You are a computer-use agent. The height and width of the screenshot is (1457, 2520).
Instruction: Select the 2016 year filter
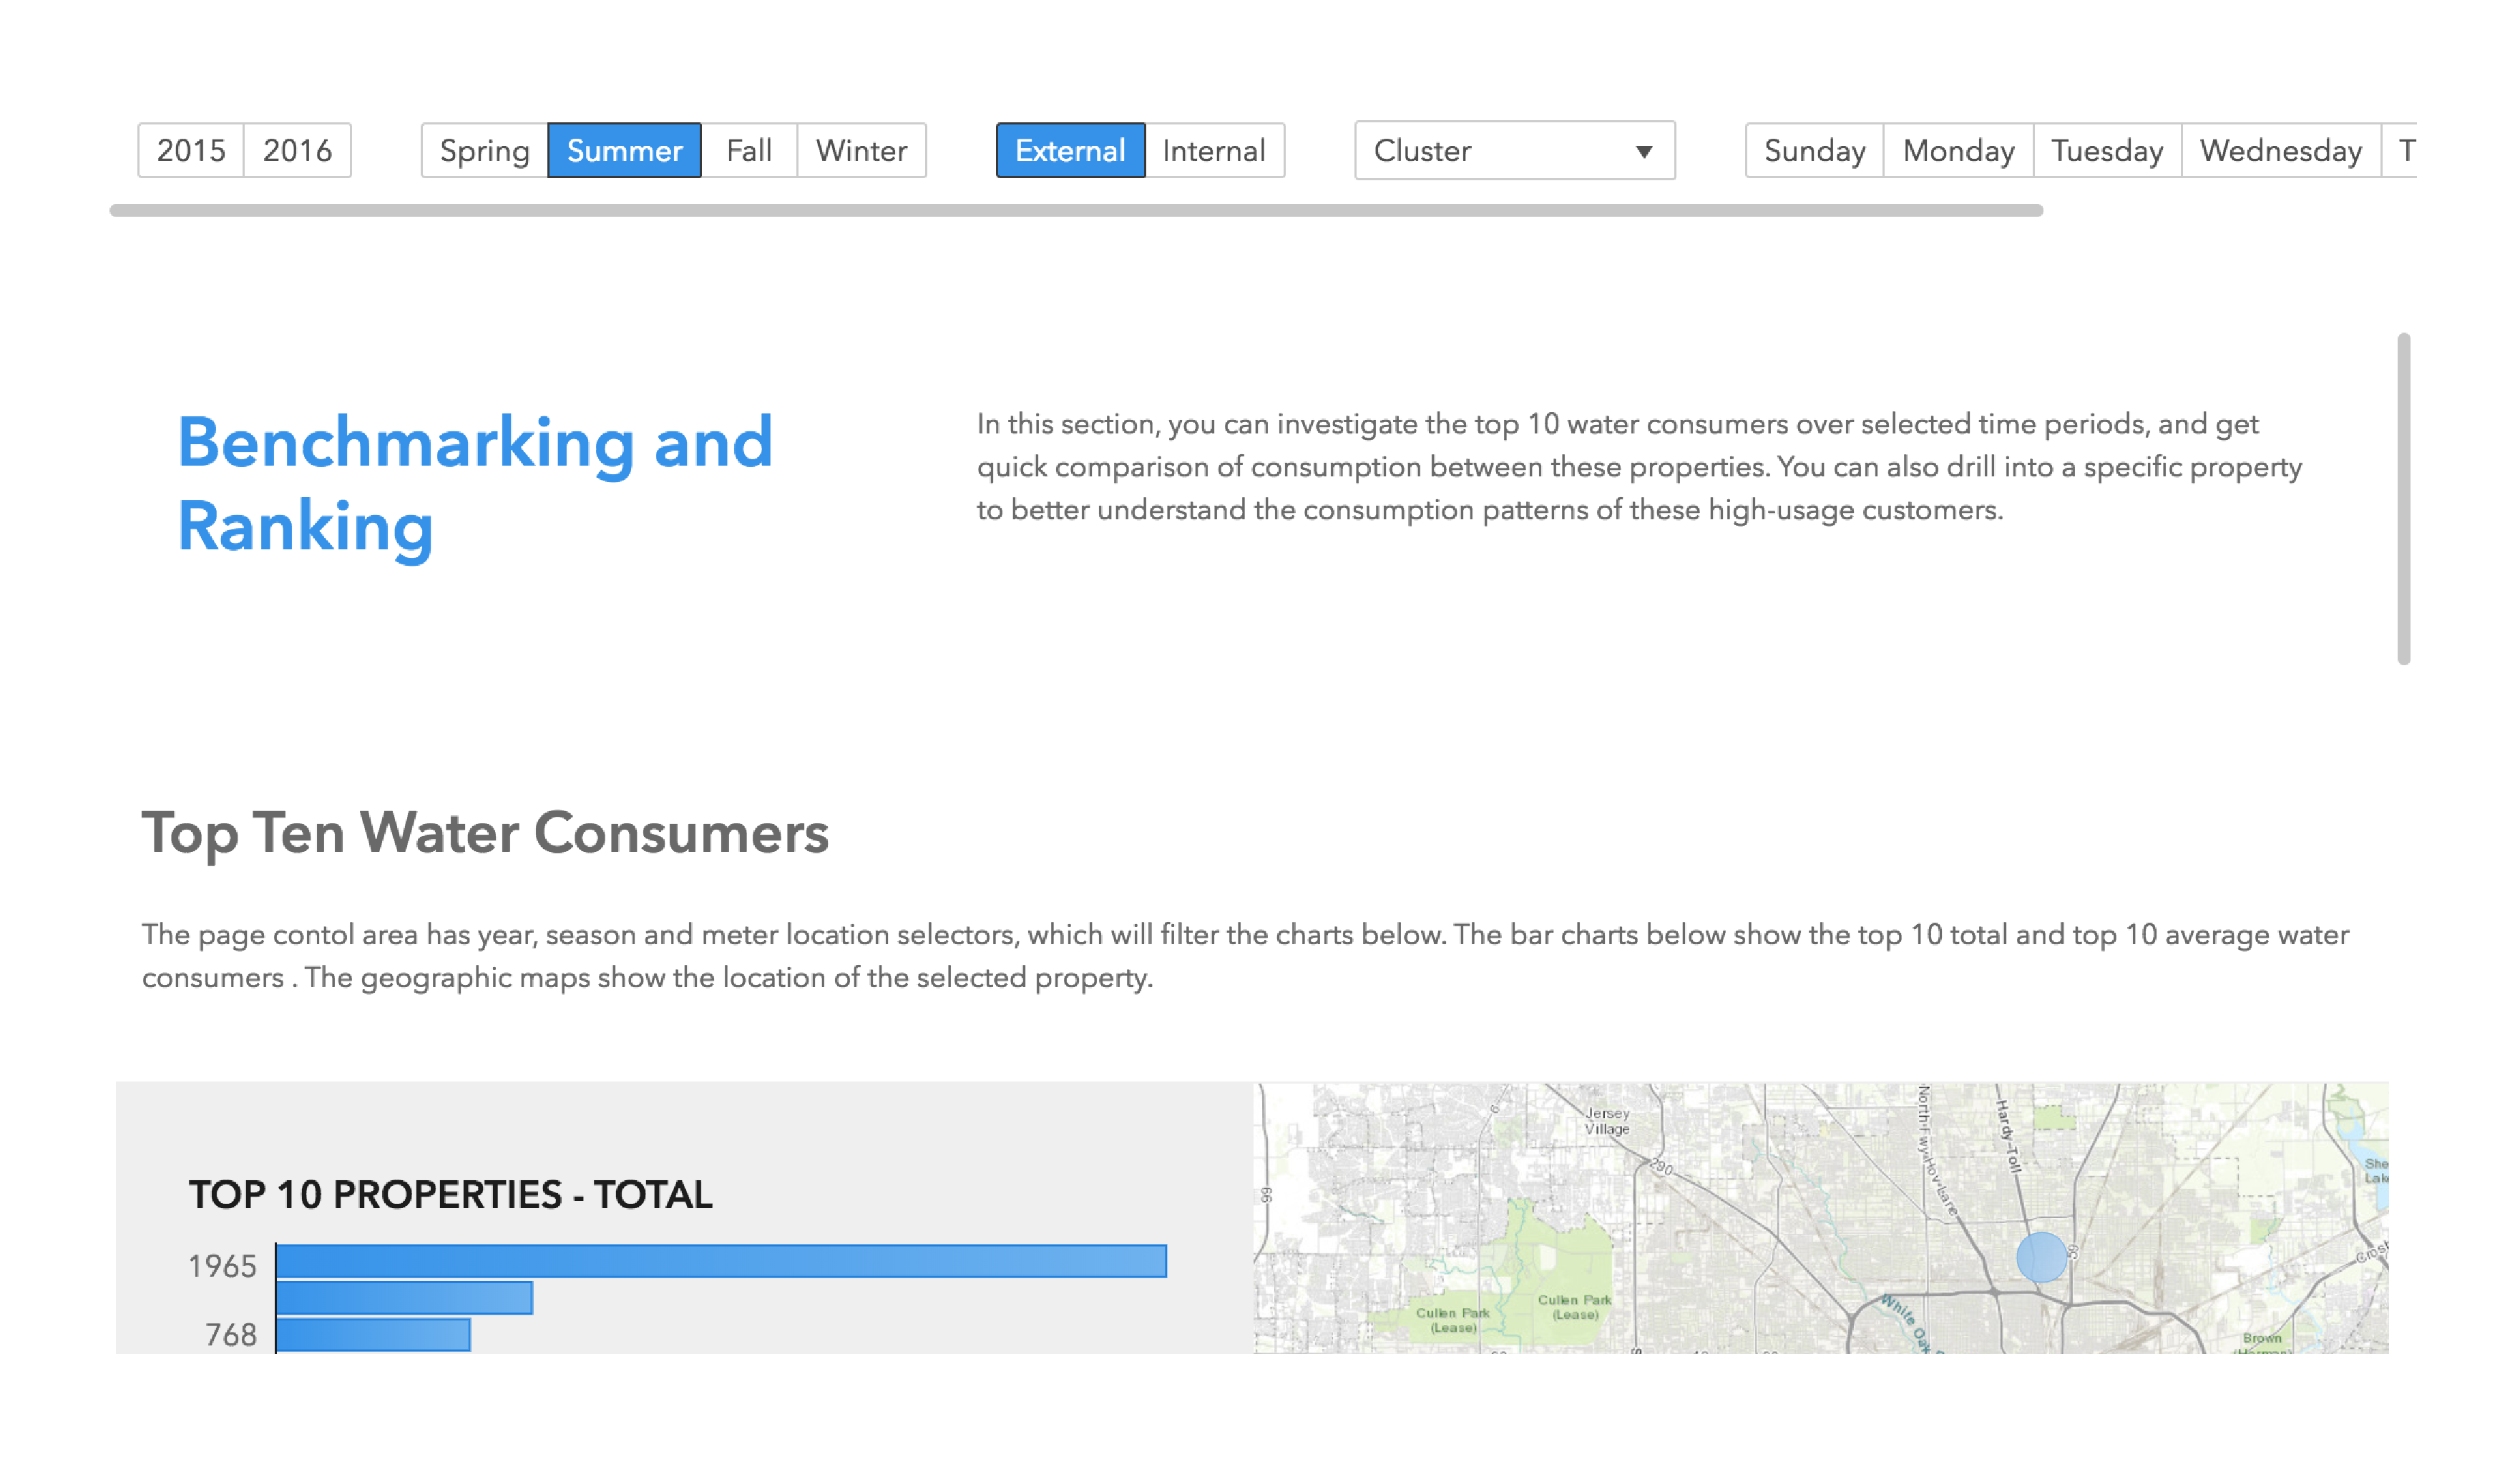tap(297, 151)
